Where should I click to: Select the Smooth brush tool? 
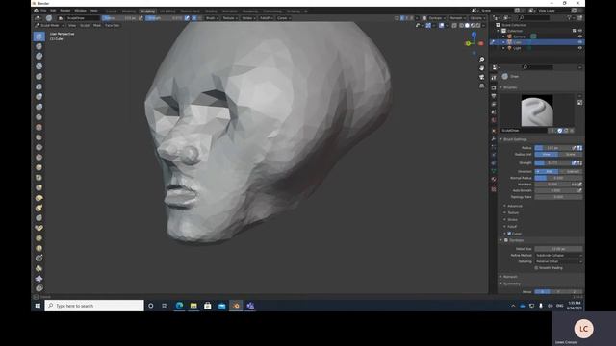click(38, 128)
